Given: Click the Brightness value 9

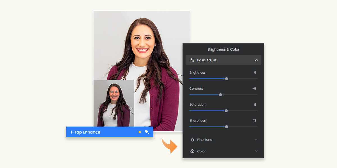Looking at the screenshot, I should click(x=255, y=73).
